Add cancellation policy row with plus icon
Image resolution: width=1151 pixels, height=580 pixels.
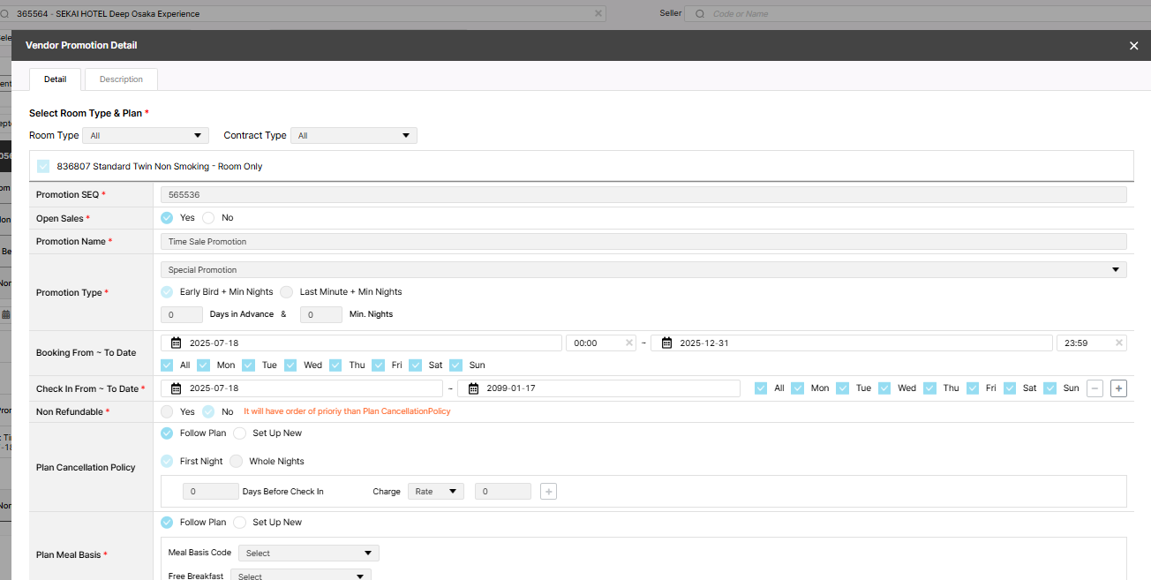pos(548,492)
